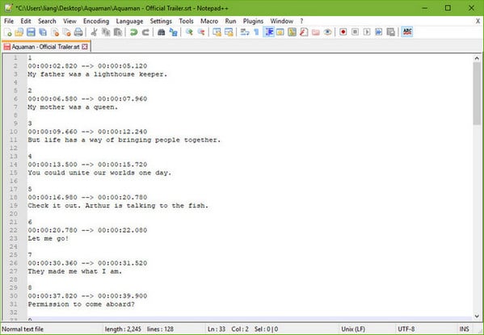Open the View menu

click(x=69, y=21)
